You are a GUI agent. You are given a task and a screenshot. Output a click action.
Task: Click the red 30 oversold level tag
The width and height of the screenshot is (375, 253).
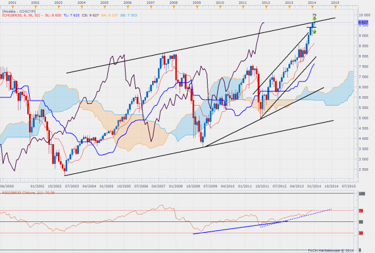(361, 233)
